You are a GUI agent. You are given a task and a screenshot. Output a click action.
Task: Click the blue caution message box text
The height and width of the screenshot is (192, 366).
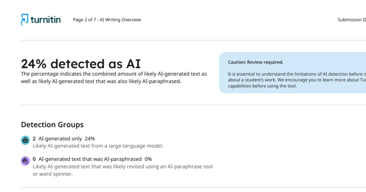pyautogui.click(x=297, y=80)
